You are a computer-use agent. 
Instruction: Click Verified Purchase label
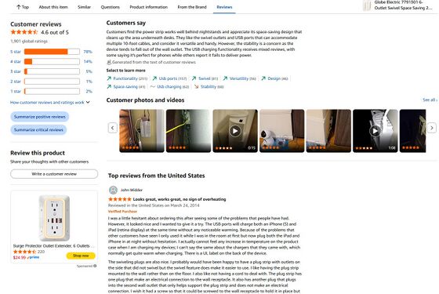[122, 211]
